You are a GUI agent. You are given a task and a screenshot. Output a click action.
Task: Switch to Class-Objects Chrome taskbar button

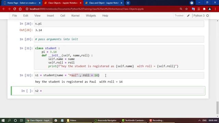coord(39,120)
